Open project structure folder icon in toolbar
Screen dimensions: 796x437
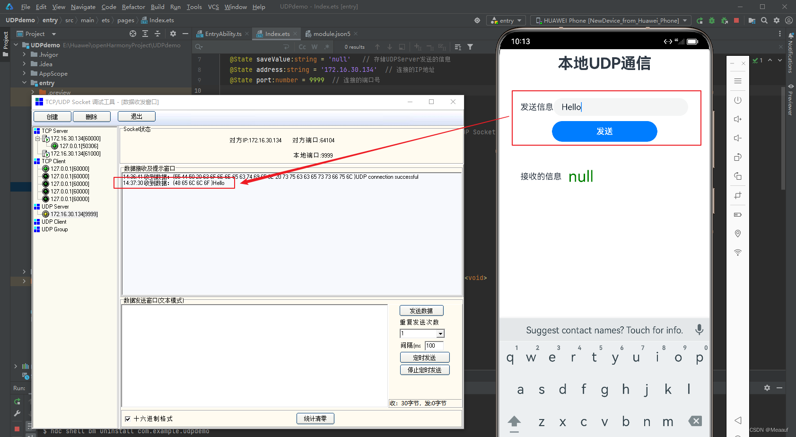tap(752, 20)
